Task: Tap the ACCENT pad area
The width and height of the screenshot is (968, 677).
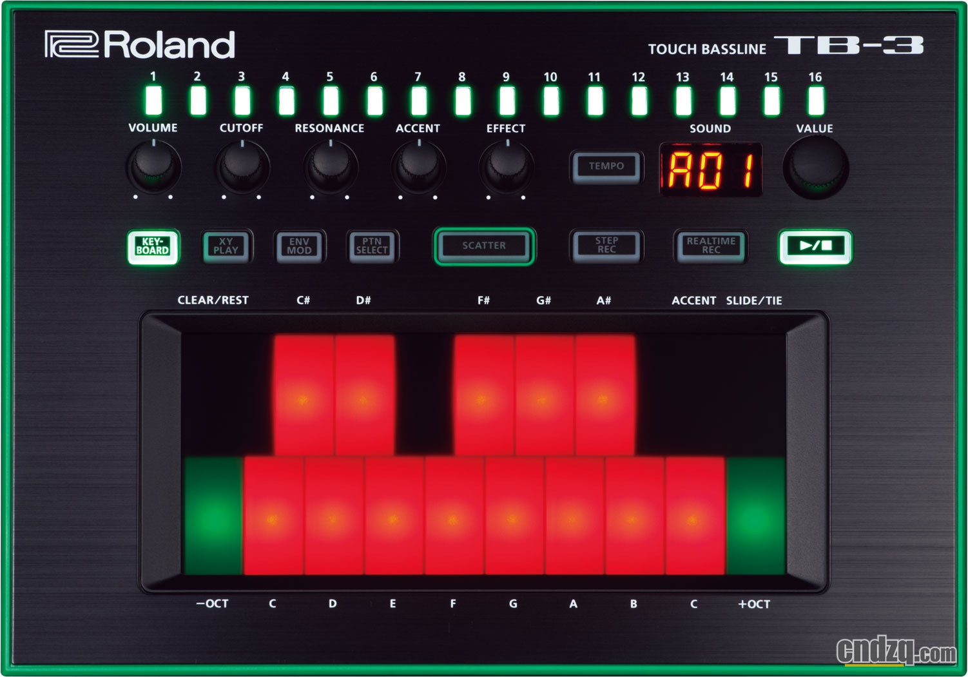Action: pyautogui.click(x=695, y=395)
